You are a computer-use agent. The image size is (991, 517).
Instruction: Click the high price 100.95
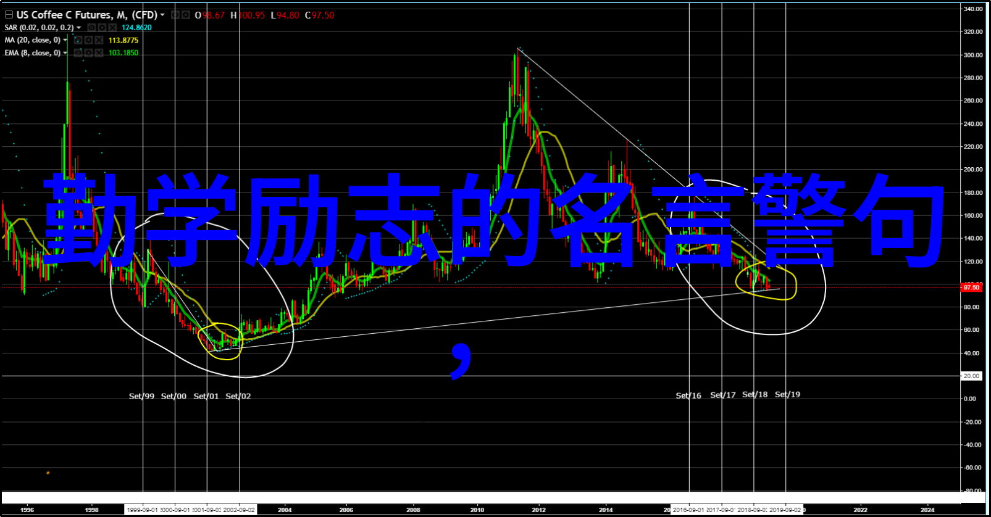(252, 15)
